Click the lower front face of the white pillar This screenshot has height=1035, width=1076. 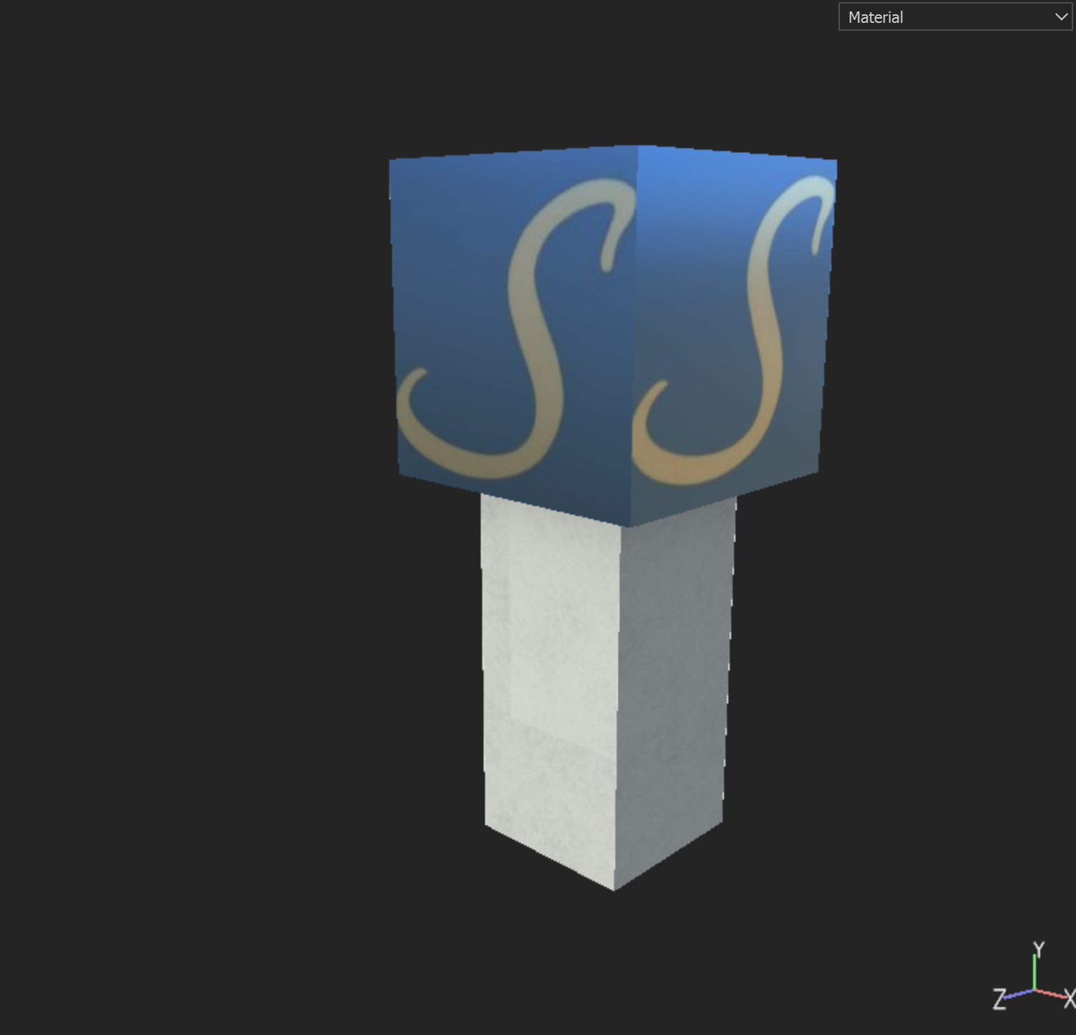(x=551, y=787)
